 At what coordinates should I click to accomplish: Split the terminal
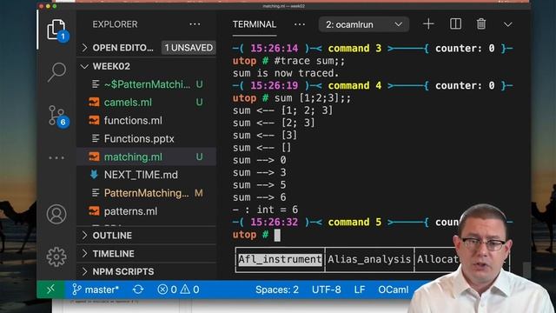455,24
